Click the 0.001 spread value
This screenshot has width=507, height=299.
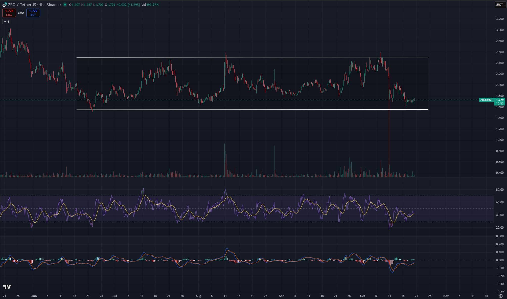(21, 13)
